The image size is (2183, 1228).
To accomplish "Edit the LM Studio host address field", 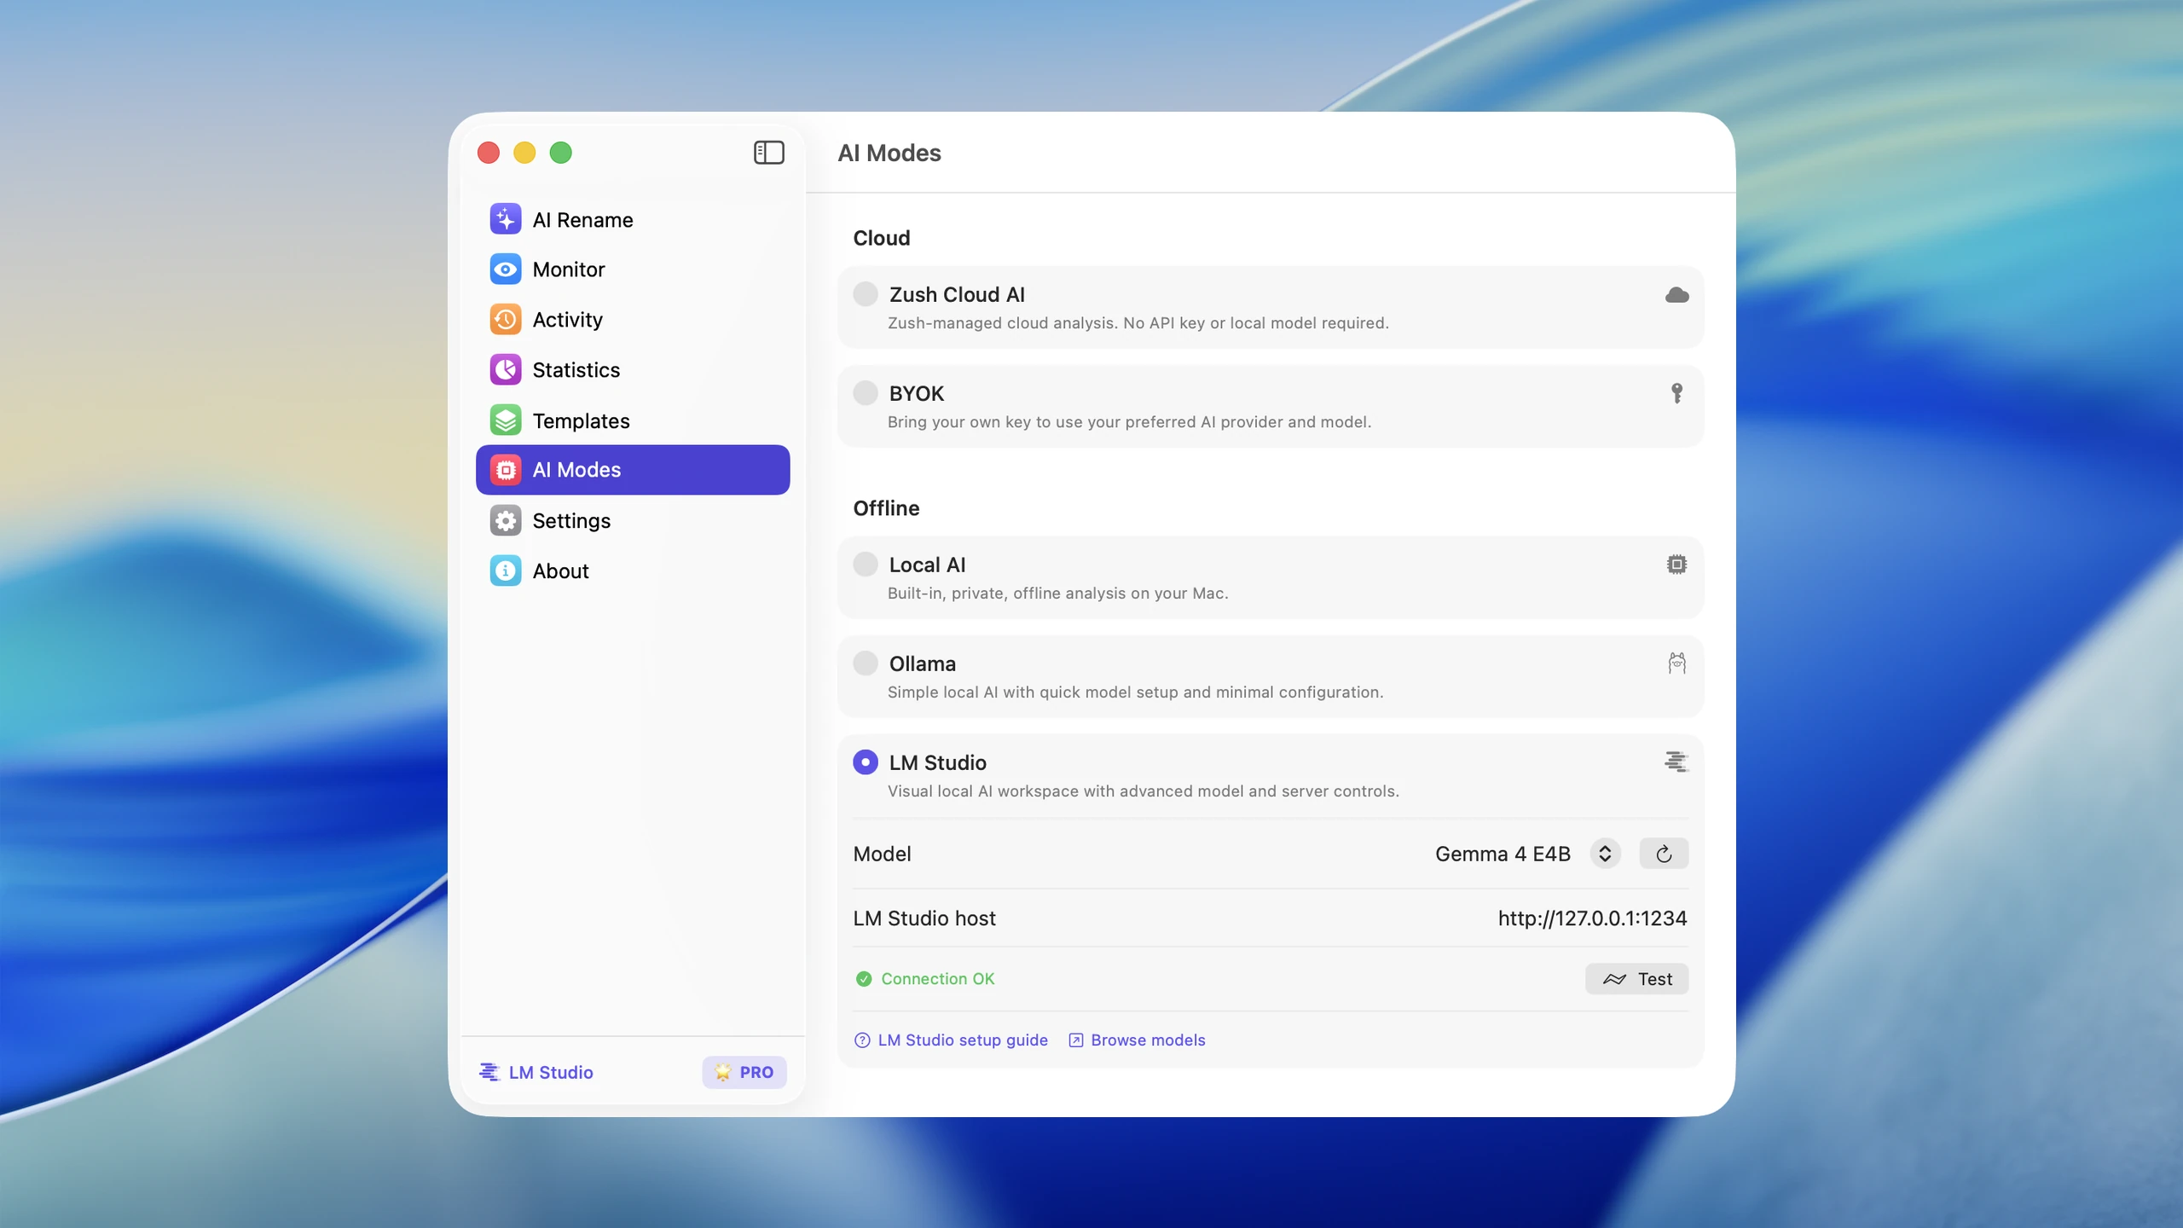I will tap(1592, 918).
